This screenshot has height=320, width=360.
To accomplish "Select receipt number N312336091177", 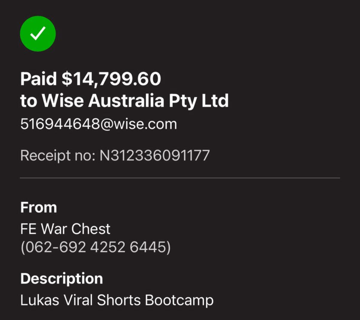I will tap(155, 155).
